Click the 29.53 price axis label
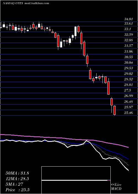The image size is (138, 194). [128, 68]
